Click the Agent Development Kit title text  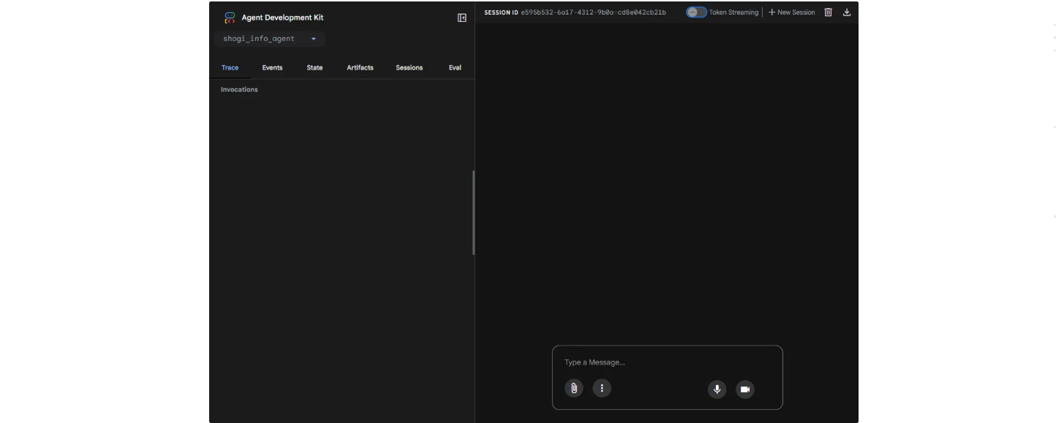[282, 18]
